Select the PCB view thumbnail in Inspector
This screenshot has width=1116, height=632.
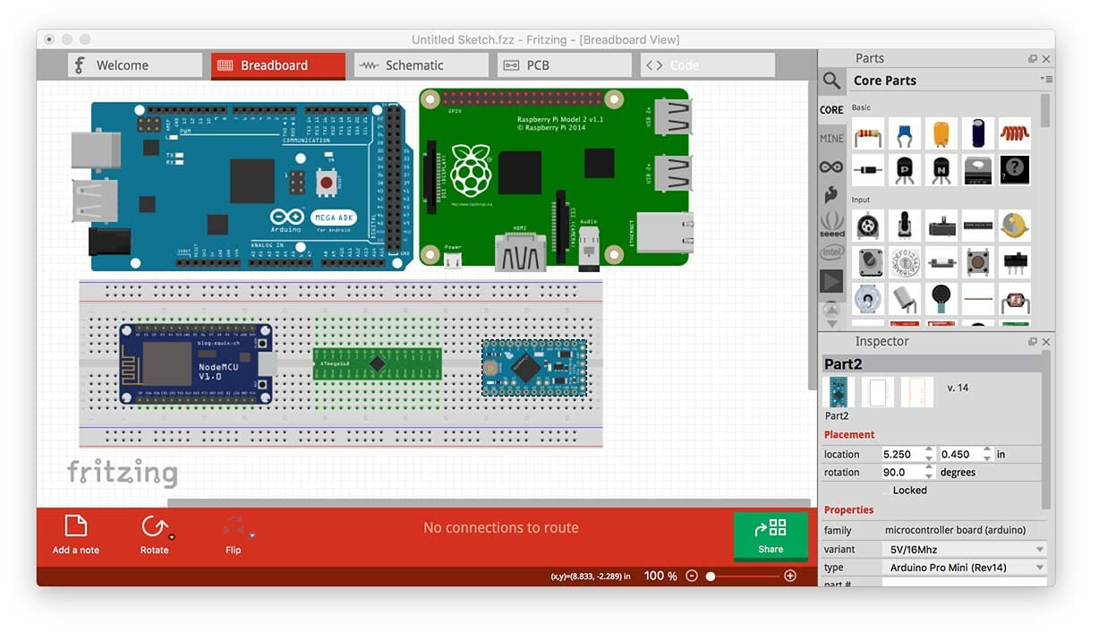(x=917, y=391)
